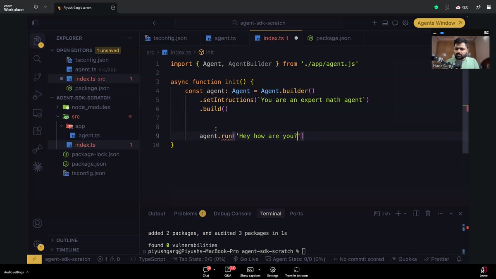Click the Agents Window button

click(439, 23)
